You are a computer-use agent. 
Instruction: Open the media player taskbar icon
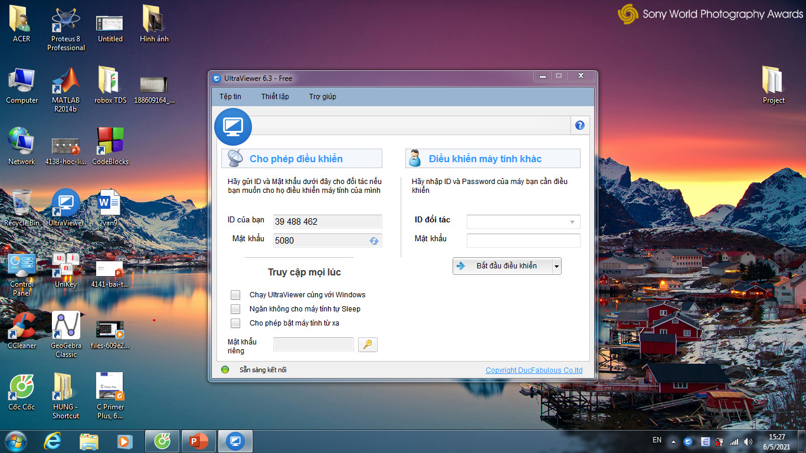(124, 441)
